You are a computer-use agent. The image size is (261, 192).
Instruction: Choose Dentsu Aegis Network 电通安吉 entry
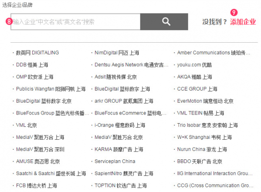(132, 65)
